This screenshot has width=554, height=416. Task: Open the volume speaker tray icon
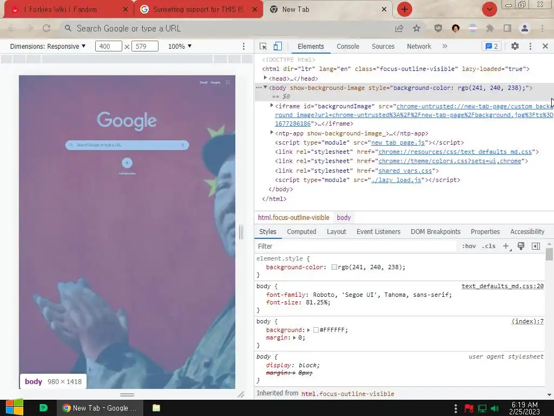tap(495, 408)
